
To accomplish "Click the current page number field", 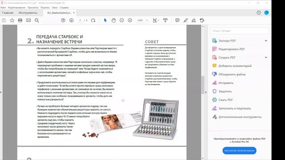I will coord(80,20).
